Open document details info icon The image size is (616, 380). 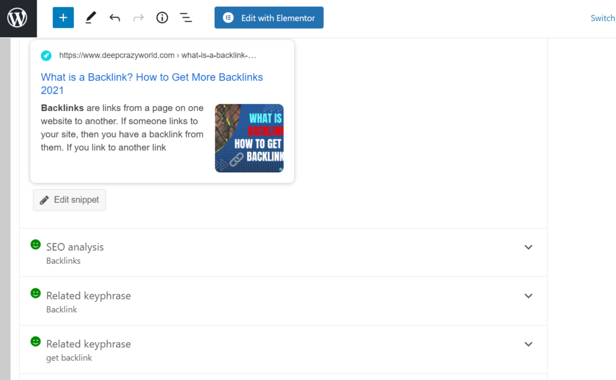(162, 17)
